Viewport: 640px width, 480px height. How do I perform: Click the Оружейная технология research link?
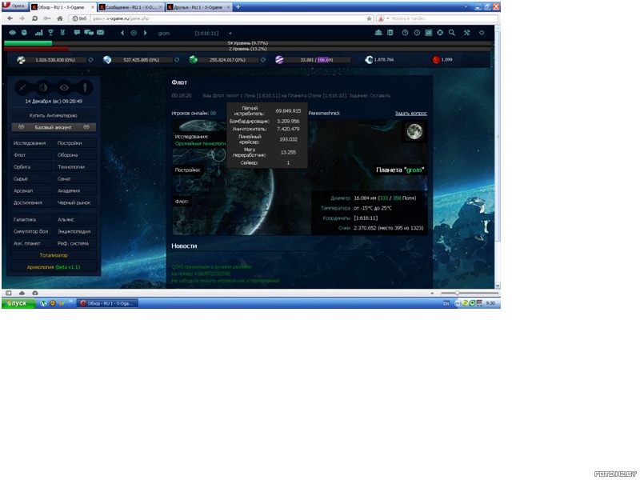[x=201, y=144]
